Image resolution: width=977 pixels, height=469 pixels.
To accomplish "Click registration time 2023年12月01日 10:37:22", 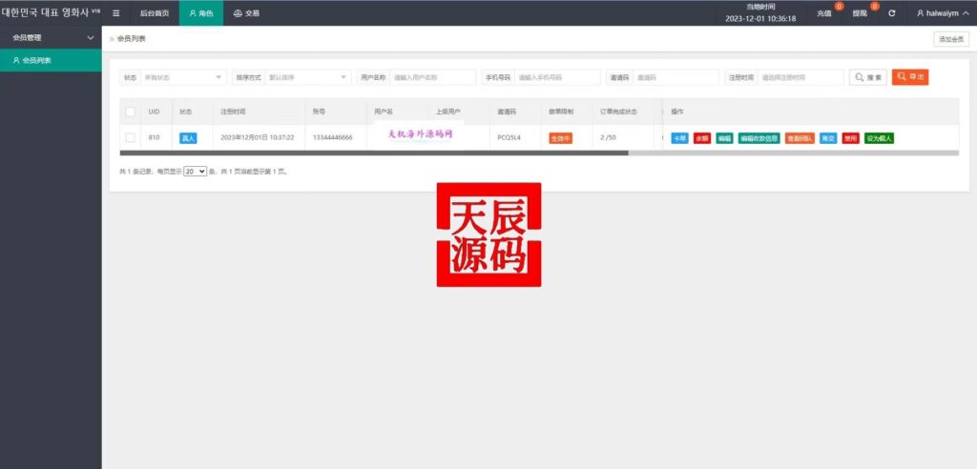I will coord(258,137).
